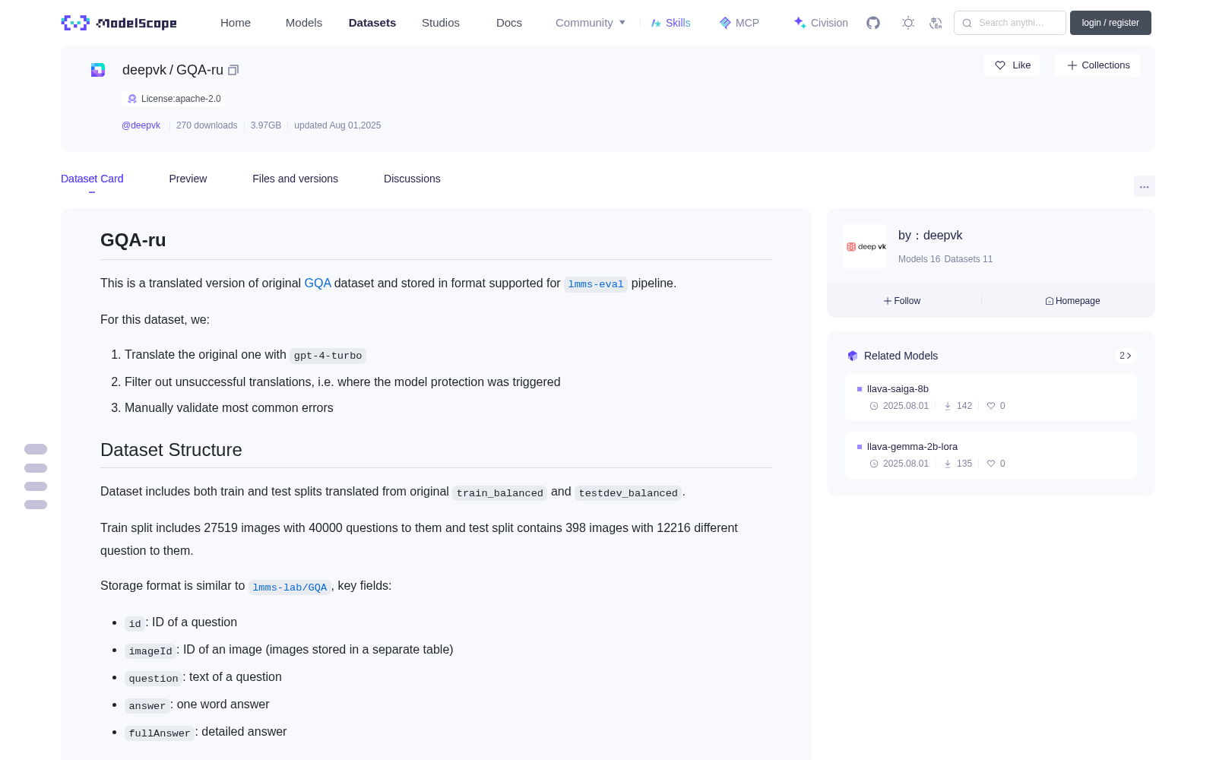Open the @deepvk author link
1216x760 pixels.
tap(141, 125)
